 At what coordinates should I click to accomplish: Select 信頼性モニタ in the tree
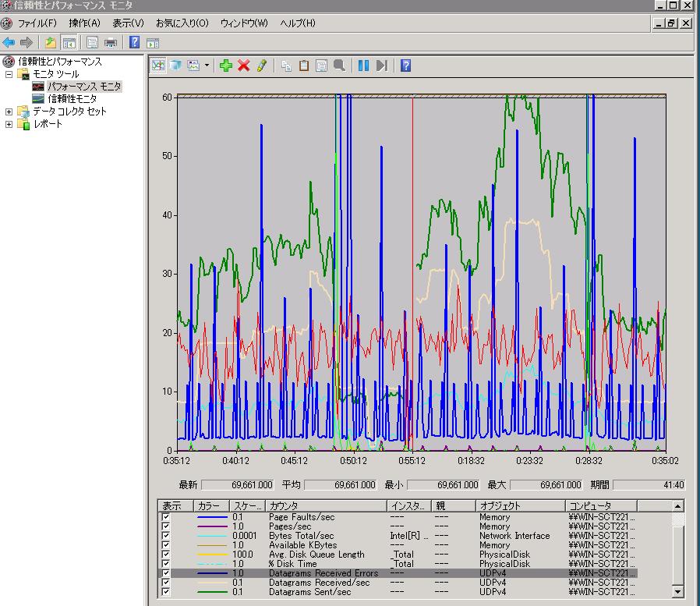(x=72, y=99)
